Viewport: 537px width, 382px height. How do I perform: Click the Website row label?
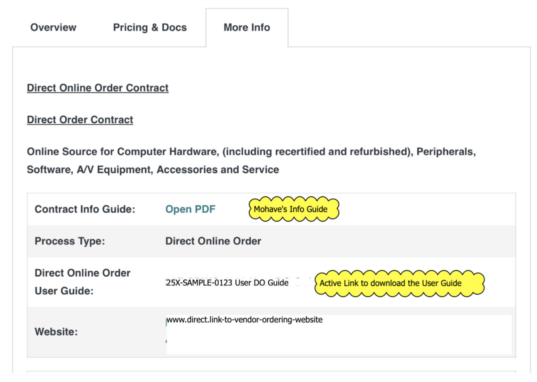click(x=56, y=332)
